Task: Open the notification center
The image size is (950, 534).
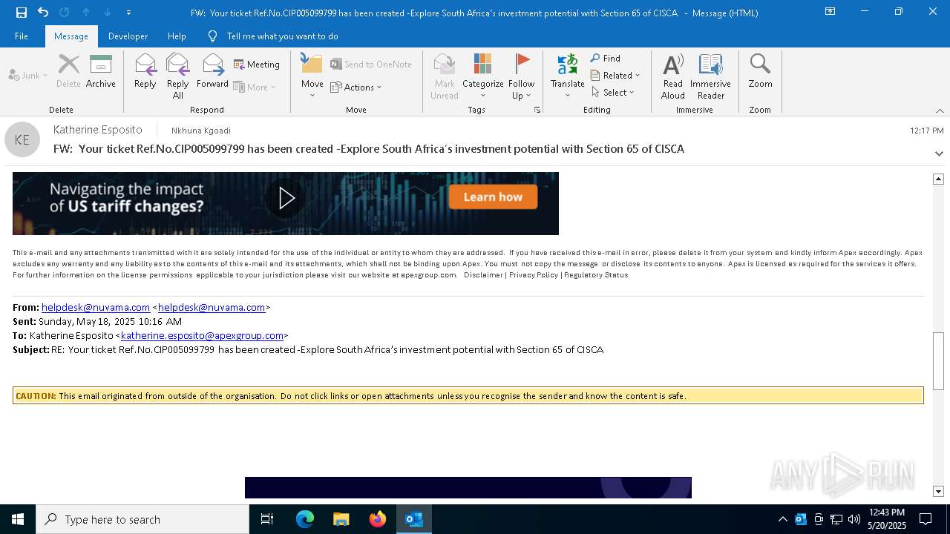Action: [926, 519]
